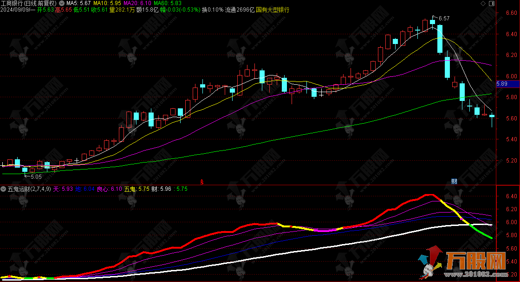Select the MA5: 5.67 label
The width and height of the screenshot is (520, 282).
(x=78, y=3)
